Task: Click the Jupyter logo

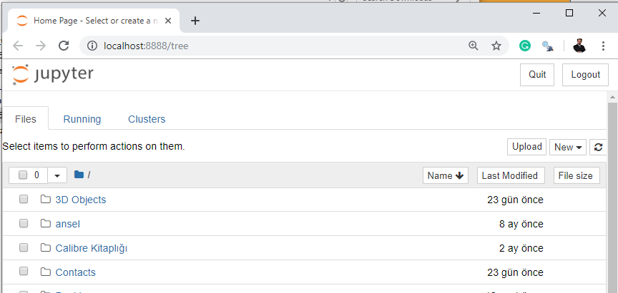Action: click(53, 75)
